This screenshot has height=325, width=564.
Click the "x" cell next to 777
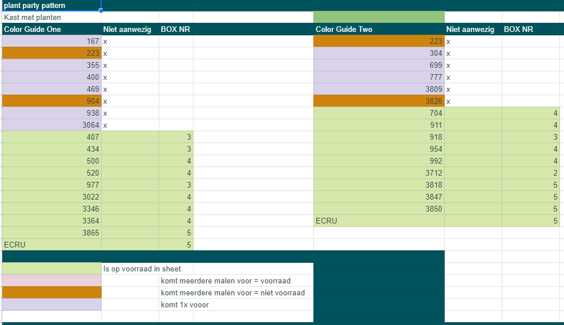[x=473, y=77]
